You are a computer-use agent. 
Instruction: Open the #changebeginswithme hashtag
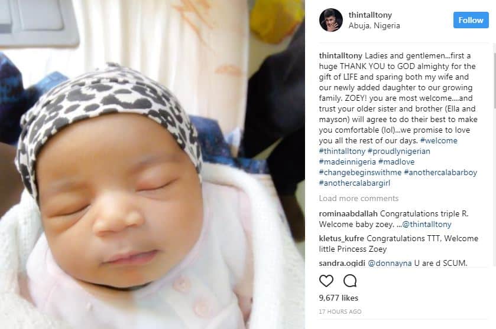tap(360, 173)
